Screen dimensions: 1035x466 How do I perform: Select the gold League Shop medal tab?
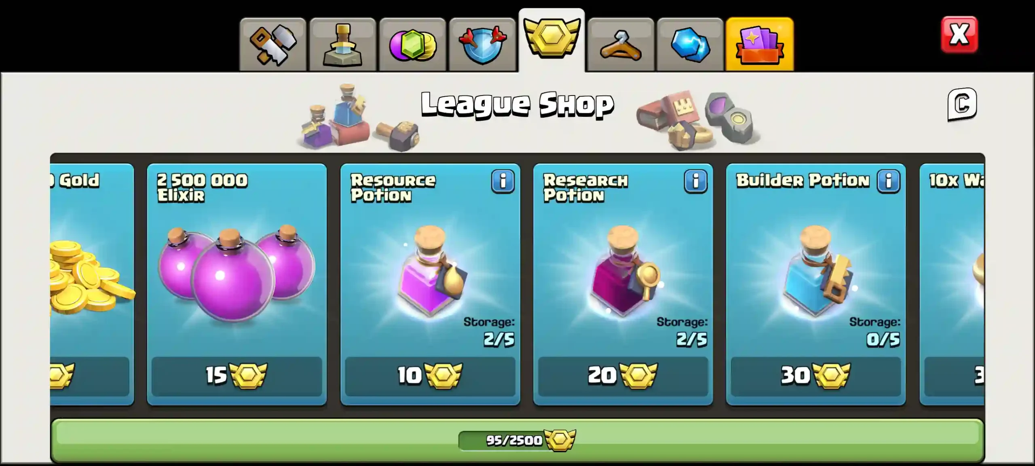552,40
